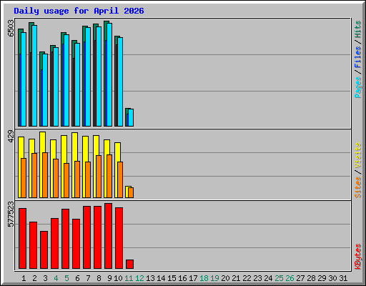Click day 15 on the x-axis
The height and width of the screenshot is (286, 366).
click(x=172, y=278)
